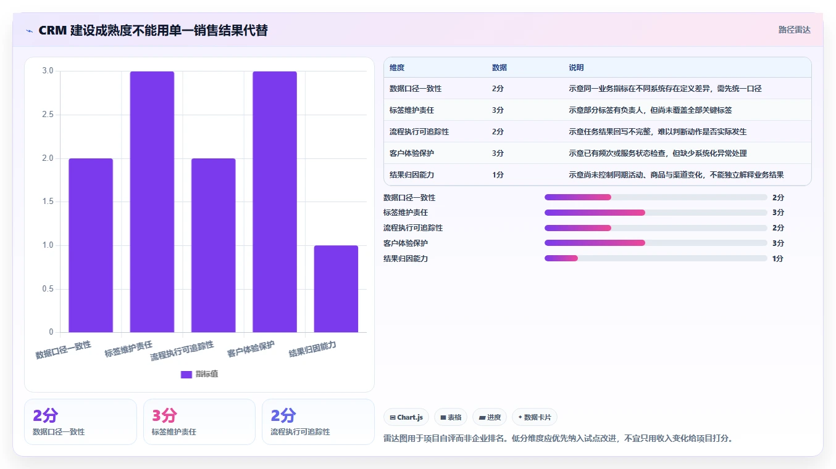
Task: Open the 2分 流程执行可追踪性 data card
Action: pyautogui.click(x=318, y=422)
